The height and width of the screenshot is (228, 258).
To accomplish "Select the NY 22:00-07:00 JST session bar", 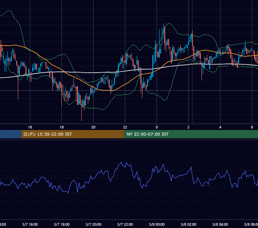I will [191, 134].
